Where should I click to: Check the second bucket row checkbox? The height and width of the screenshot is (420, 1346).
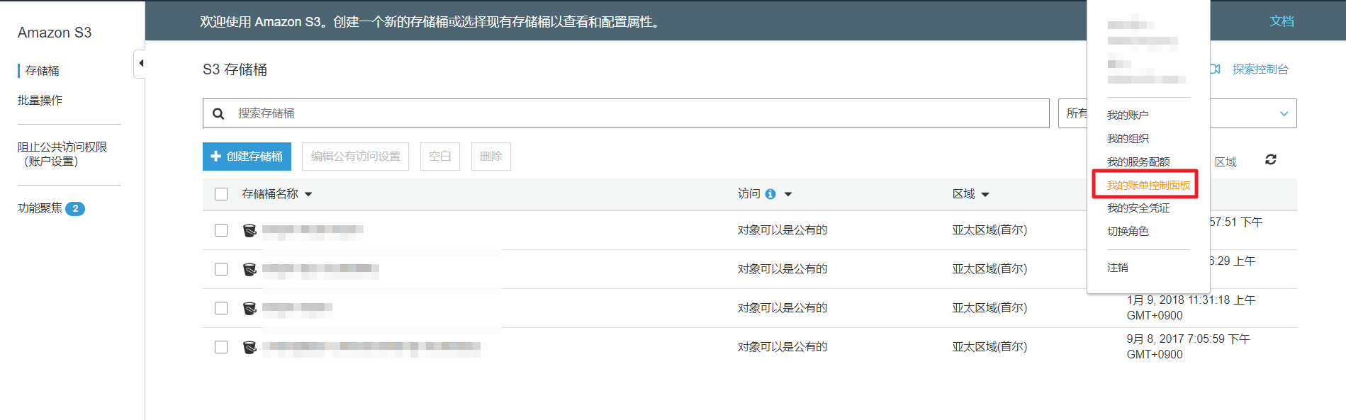(221, 269)
